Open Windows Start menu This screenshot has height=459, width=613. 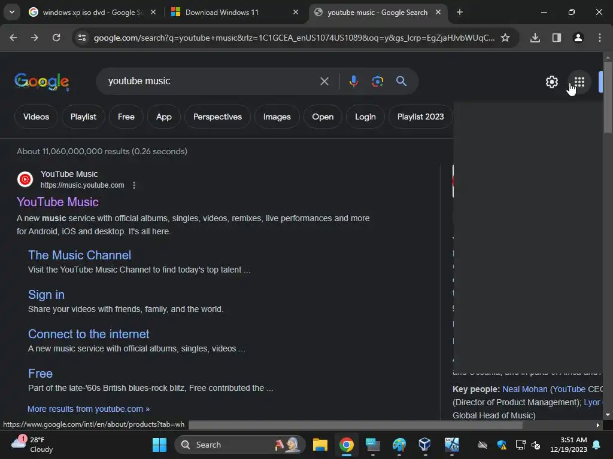159,445
